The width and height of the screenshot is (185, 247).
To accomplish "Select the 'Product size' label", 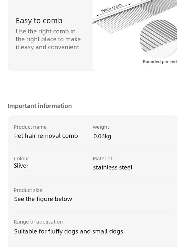I will pos(28,190).
